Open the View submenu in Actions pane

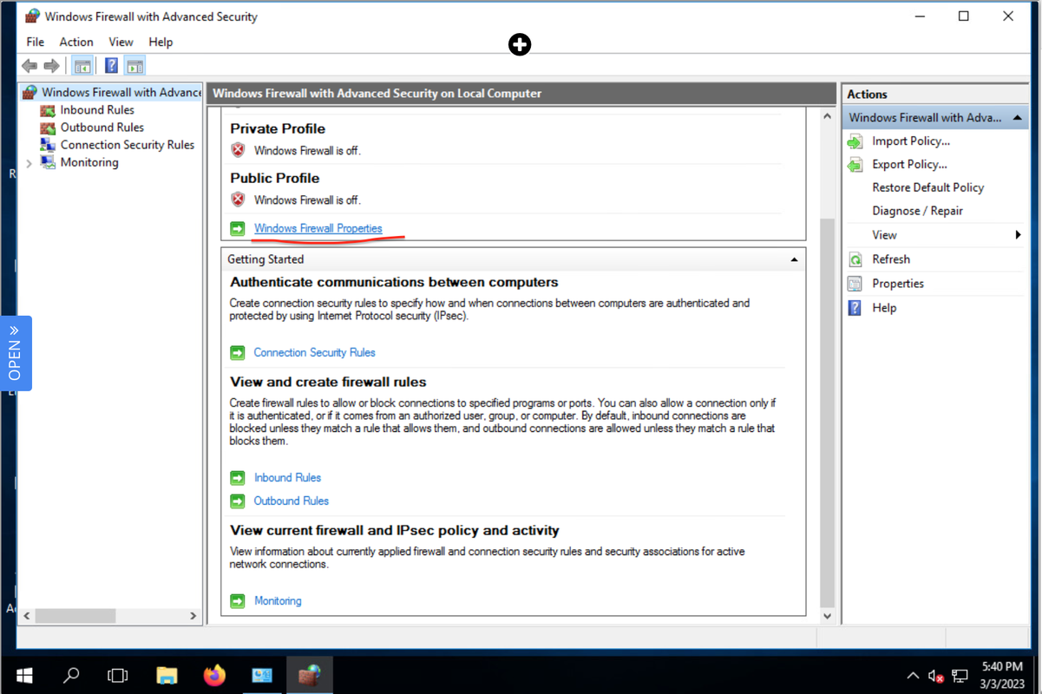884,234
